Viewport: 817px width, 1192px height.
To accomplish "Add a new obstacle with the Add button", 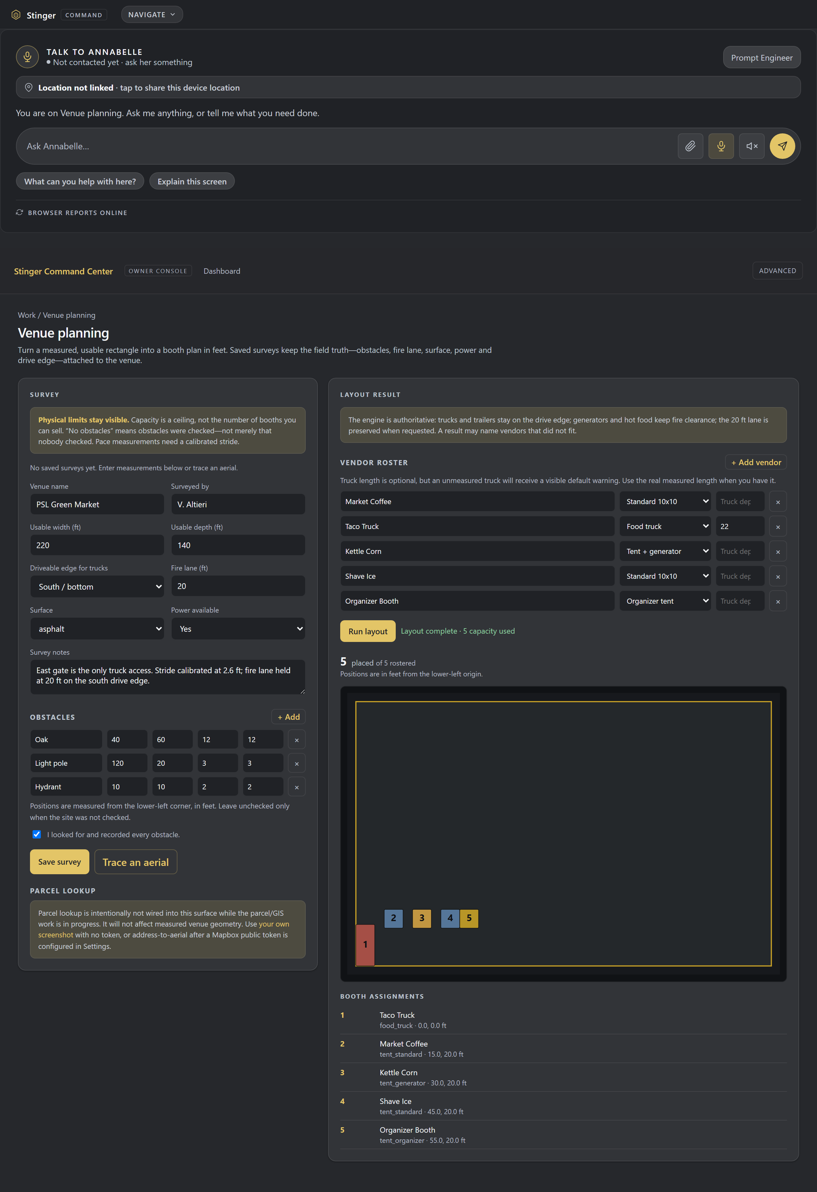I will (289, 717).
